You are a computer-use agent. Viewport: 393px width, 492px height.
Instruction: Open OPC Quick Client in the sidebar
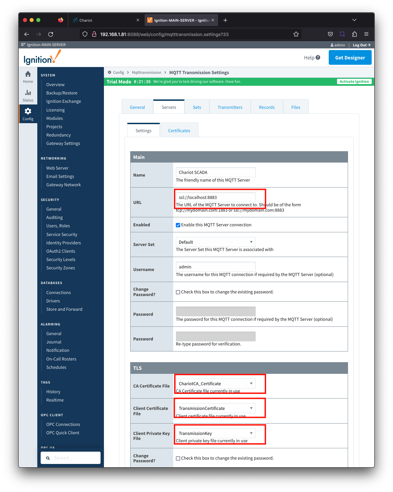pyautogui.click(x=63, y=433)
